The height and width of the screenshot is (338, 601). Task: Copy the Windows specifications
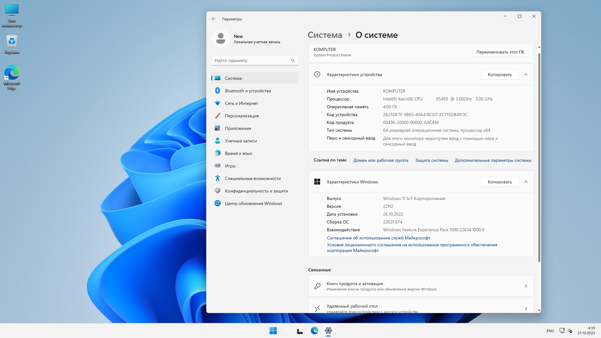pos(500,182)
